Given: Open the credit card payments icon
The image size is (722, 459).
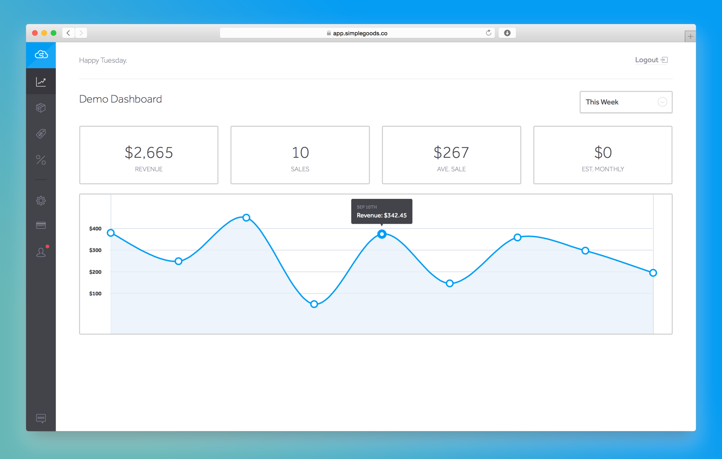Looking at the screenshot, I should (41, 226).
